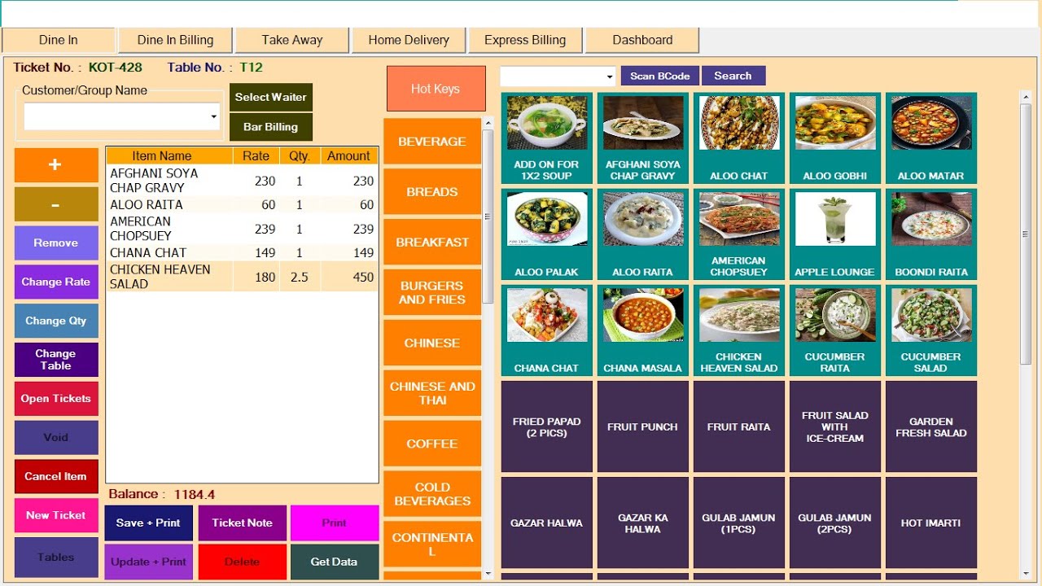Click the item grid vertical scrollbar

(x=1026, y=234)
